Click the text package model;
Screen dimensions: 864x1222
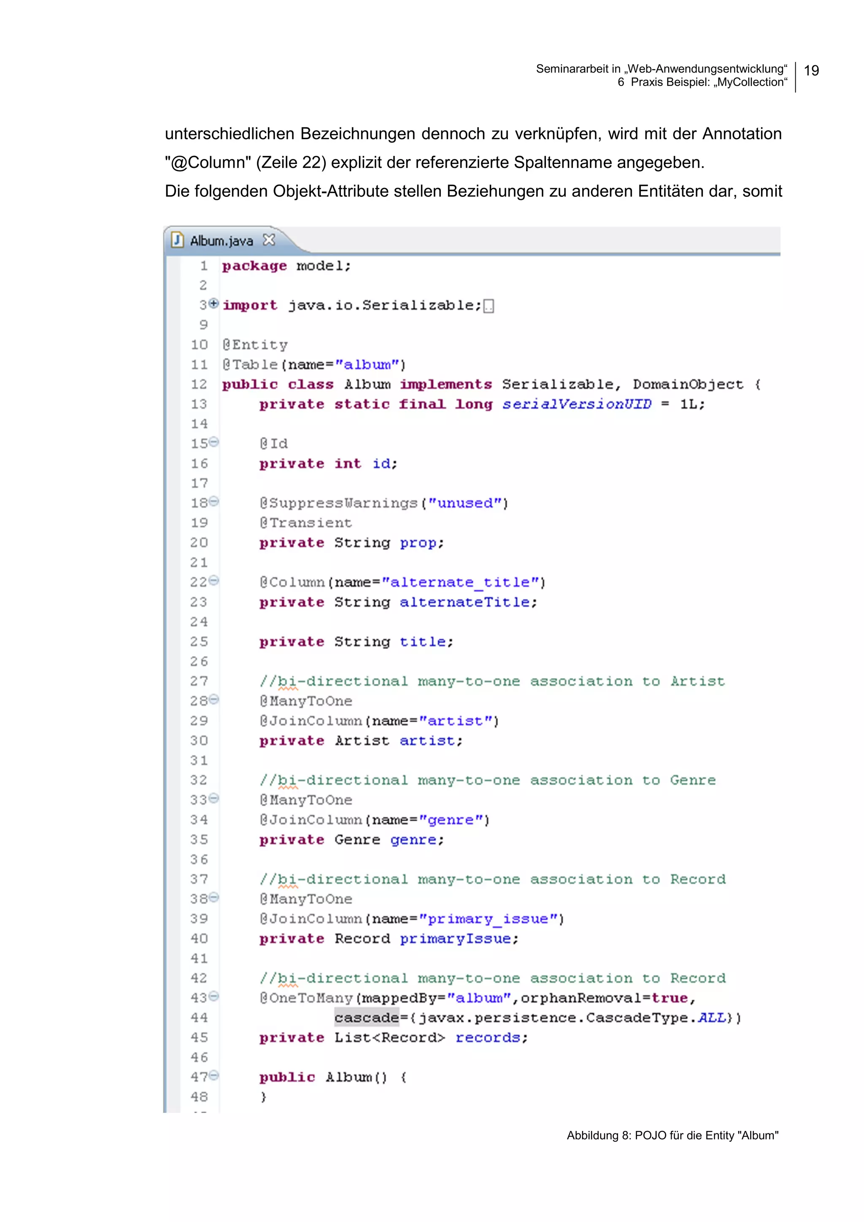point(286,266)
